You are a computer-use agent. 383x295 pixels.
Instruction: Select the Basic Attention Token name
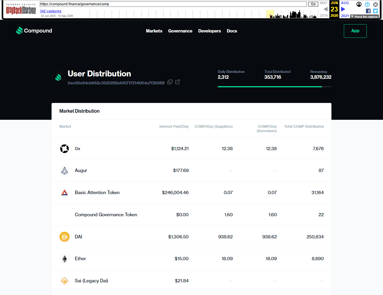97,193
